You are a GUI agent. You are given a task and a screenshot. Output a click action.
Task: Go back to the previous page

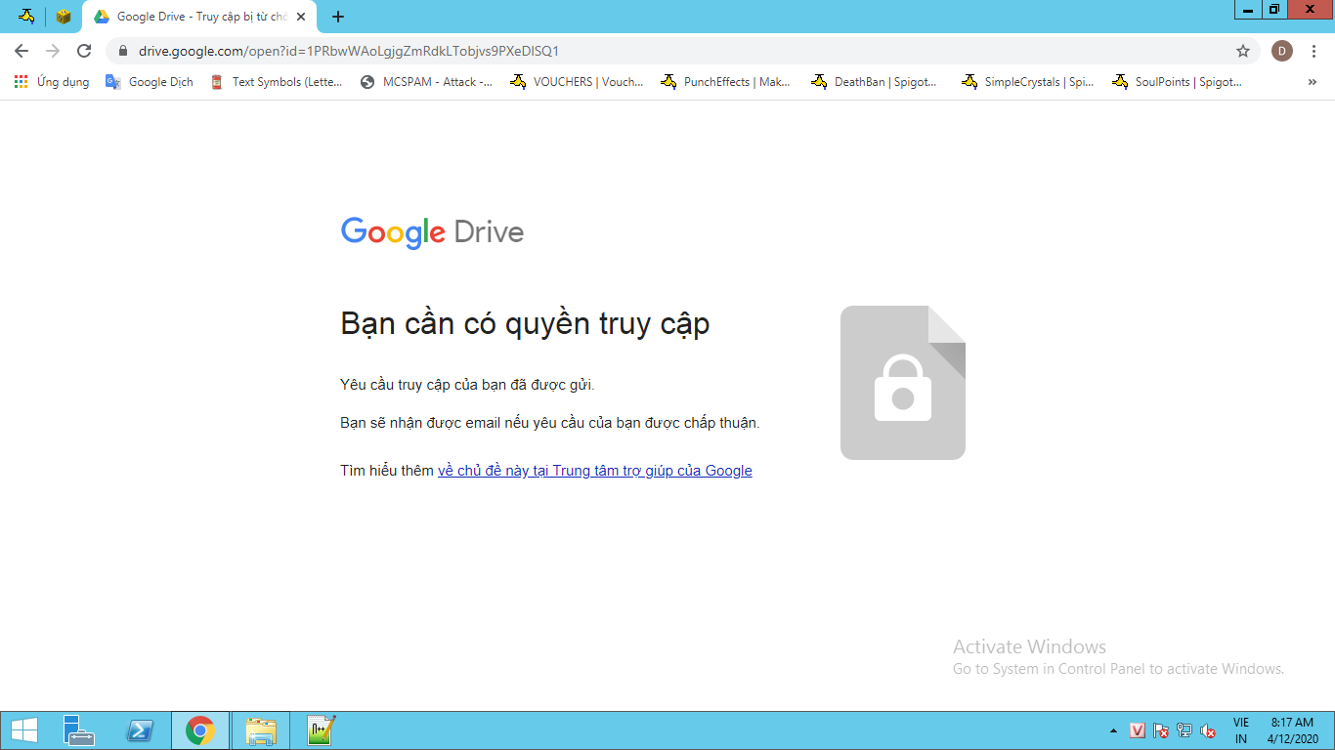22,51
